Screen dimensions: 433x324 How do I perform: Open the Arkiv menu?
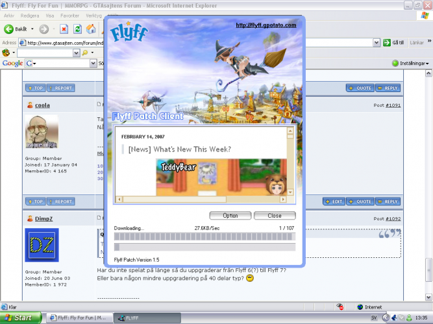[9, 16]
